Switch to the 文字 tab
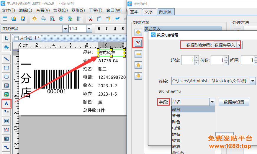The width and height of the screenshot is (257, 154). point(149,12)
